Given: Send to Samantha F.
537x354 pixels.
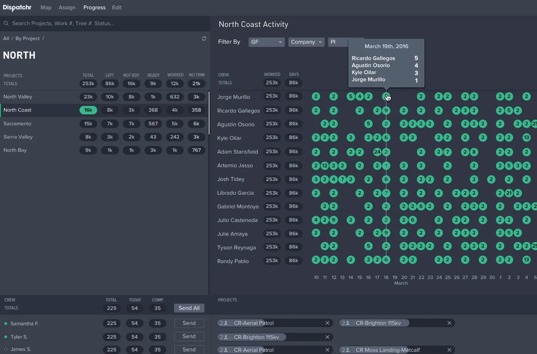Looking at the screenshot, I should pos(189,323).
